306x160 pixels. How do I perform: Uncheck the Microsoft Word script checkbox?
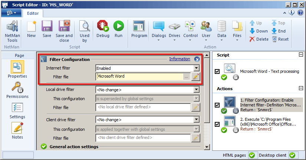coord(217,71)
